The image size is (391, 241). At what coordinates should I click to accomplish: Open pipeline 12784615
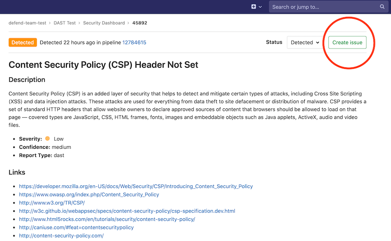pyautogui.click(x=134, y=43)
